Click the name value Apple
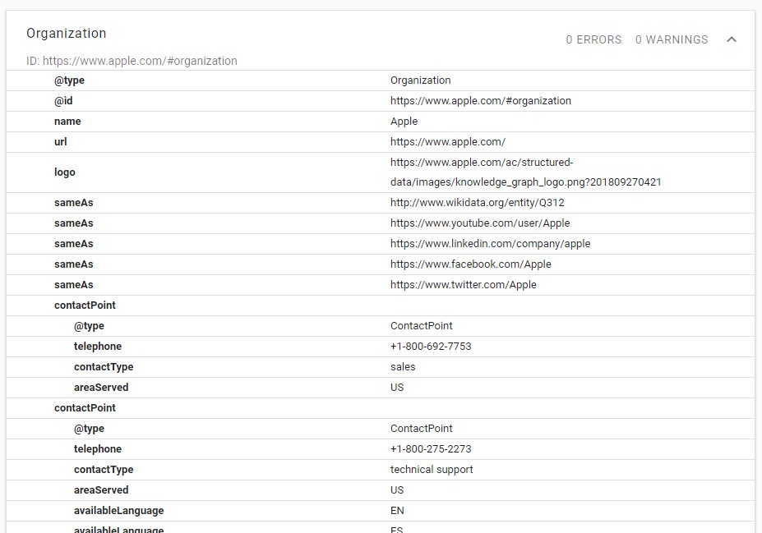The image size is (762, 533). click(404, 122)
